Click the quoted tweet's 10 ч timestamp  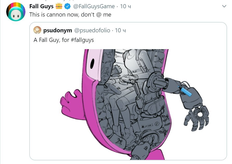[x=121, y=31]
